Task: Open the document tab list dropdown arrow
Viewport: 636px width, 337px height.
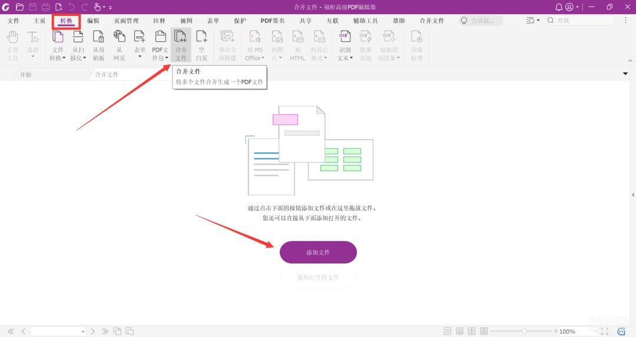Action: pyautogui.click(x=625, y=74)
